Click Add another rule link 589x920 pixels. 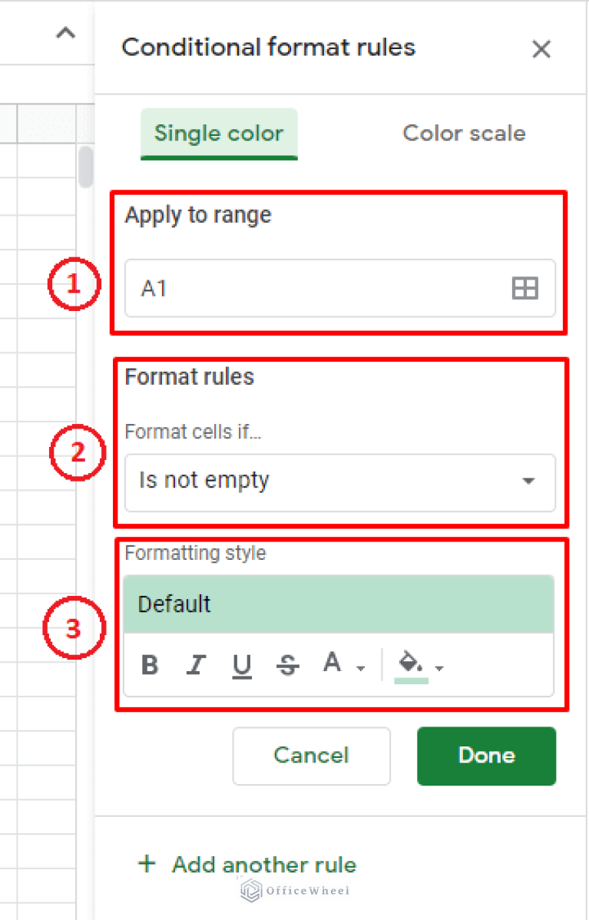pyautogui.click(x=263, y=865)
